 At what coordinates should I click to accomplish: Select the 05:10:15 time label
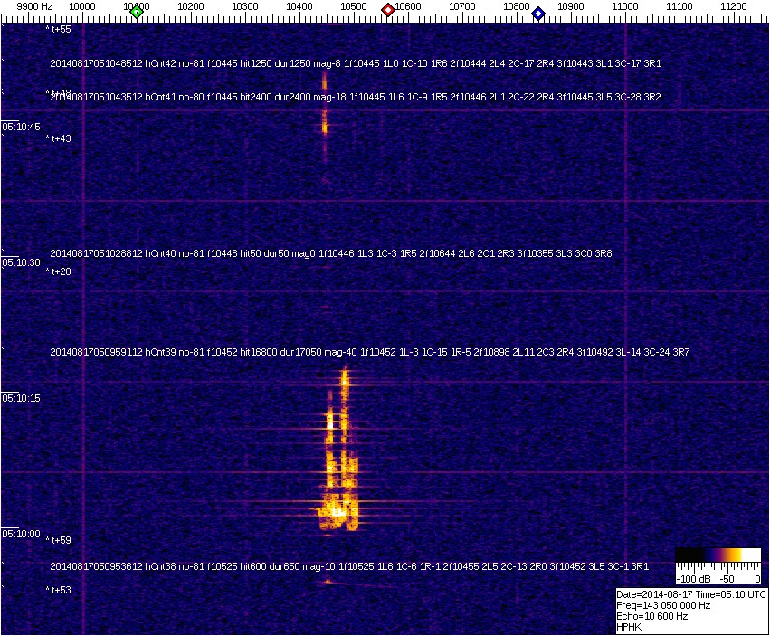(x=22, y=398)
